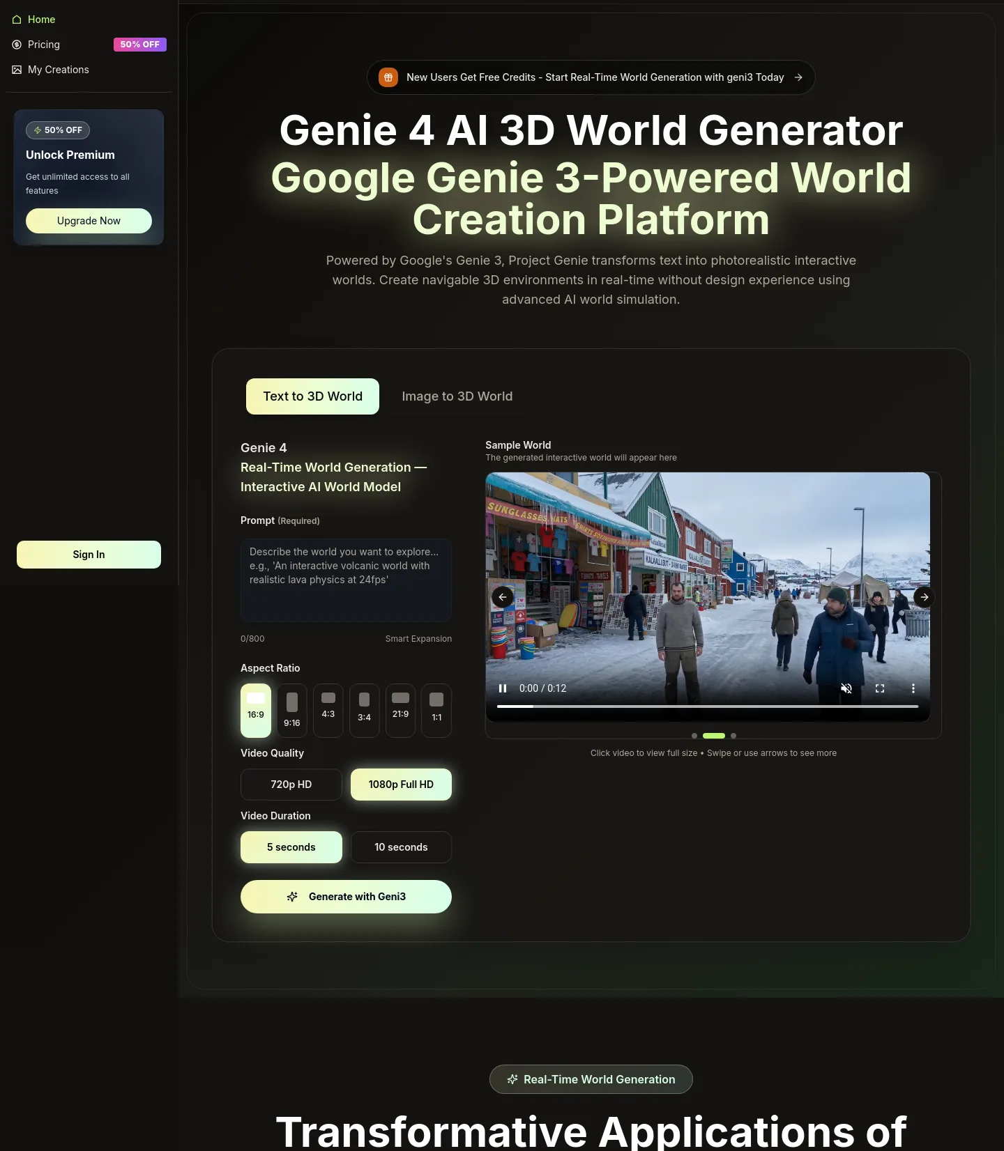Switch to Image to 3D World tab
1004x1151 pixels.
pyautogui.click(x=457, y=396)
